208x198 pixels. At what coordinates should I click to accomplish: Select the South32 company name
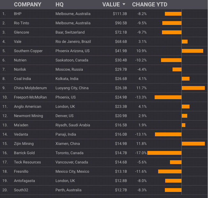(20, 190)
